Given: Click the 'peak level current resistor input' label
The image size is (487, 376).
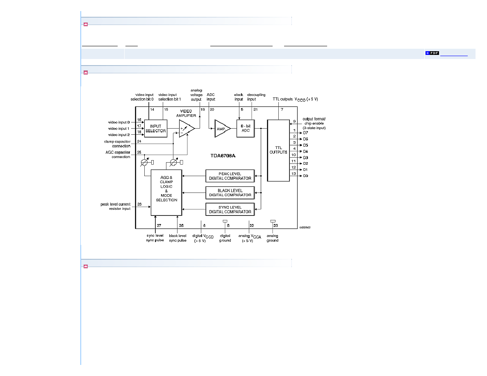Looking at the screenshot, I should 115,206.
